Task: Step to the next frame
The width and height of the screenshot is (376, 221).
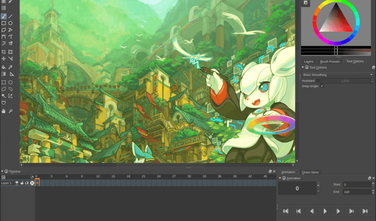Action: pos(338,211)
